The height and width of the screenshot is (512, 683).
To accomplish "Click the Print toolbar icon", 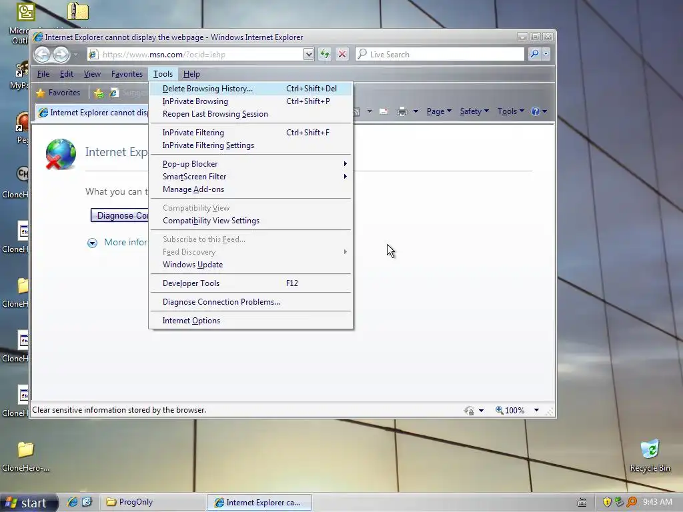I will click(402, 111).
